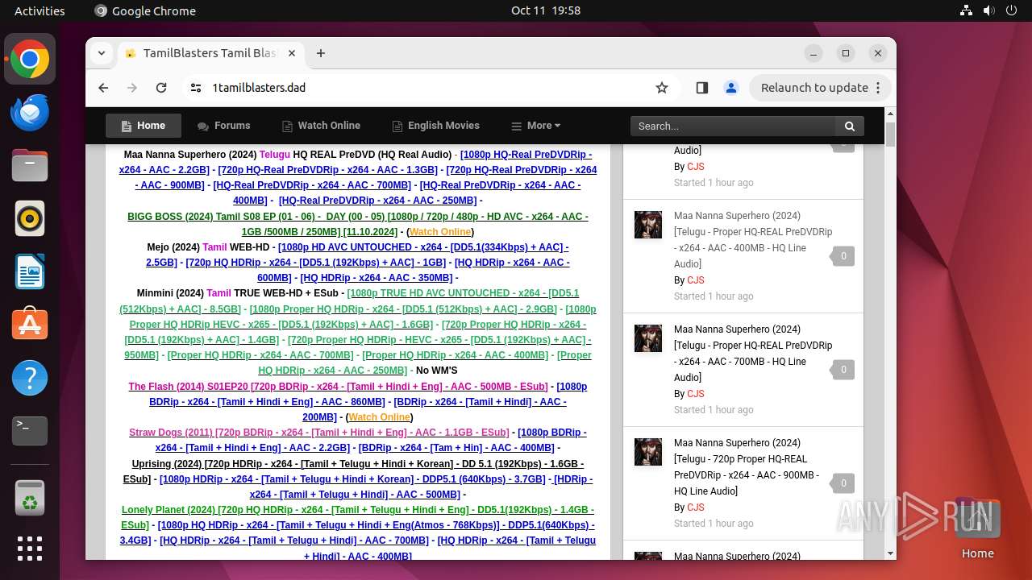Open the Straw Dogs (2011) 720p BDRip link
Screen dimensions: 1032x580
318,433
